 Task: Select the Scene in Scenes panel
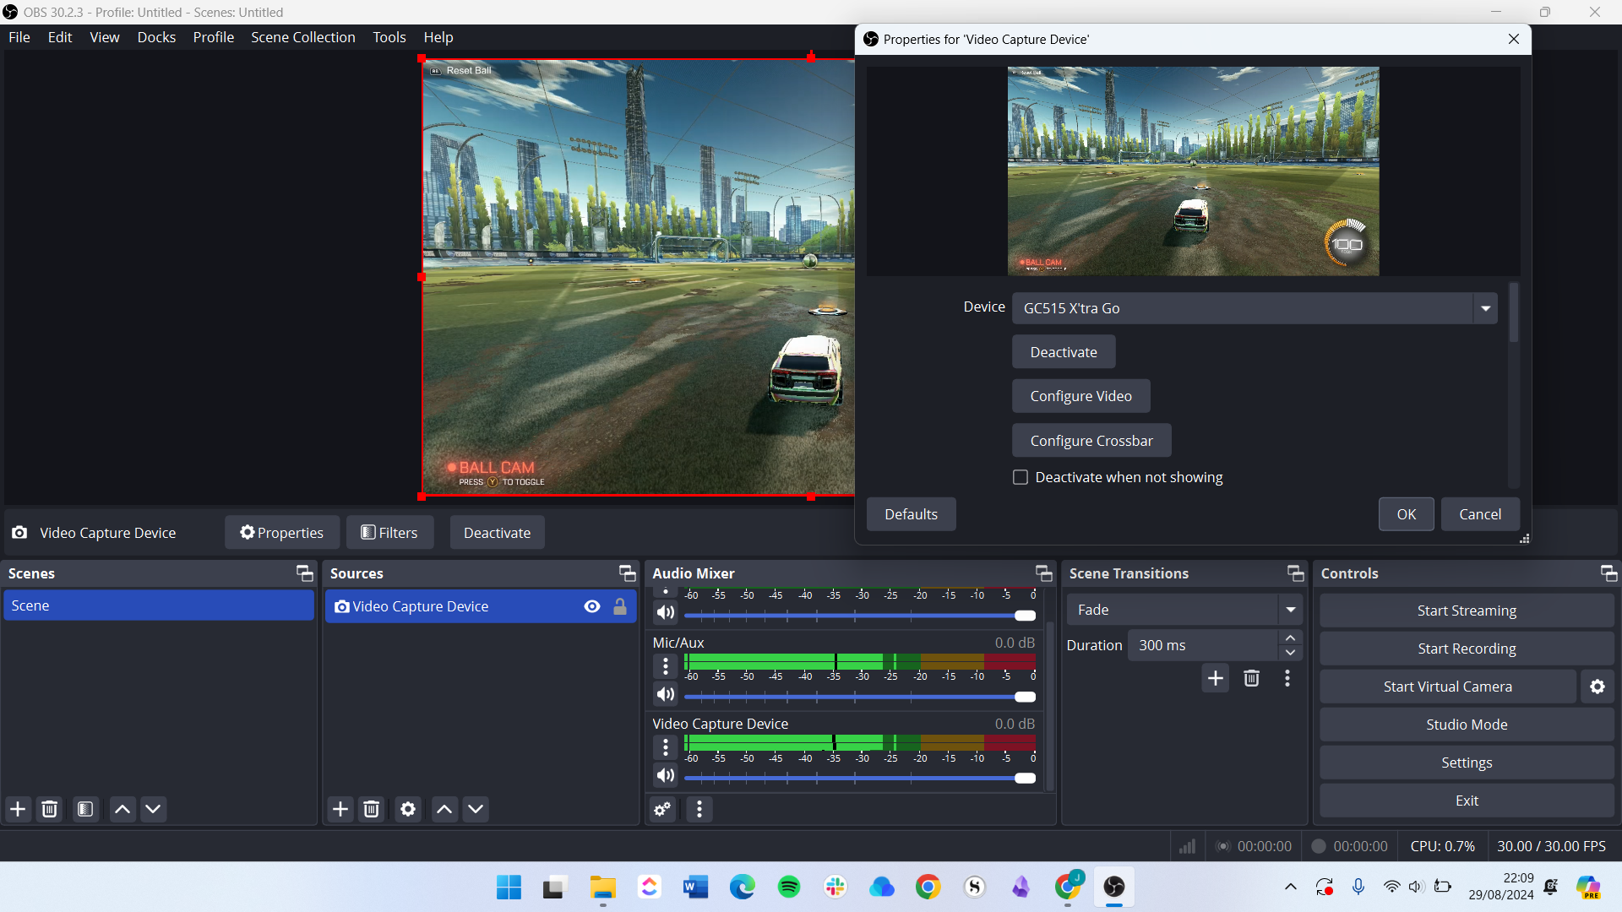click(x=160, y=605)
